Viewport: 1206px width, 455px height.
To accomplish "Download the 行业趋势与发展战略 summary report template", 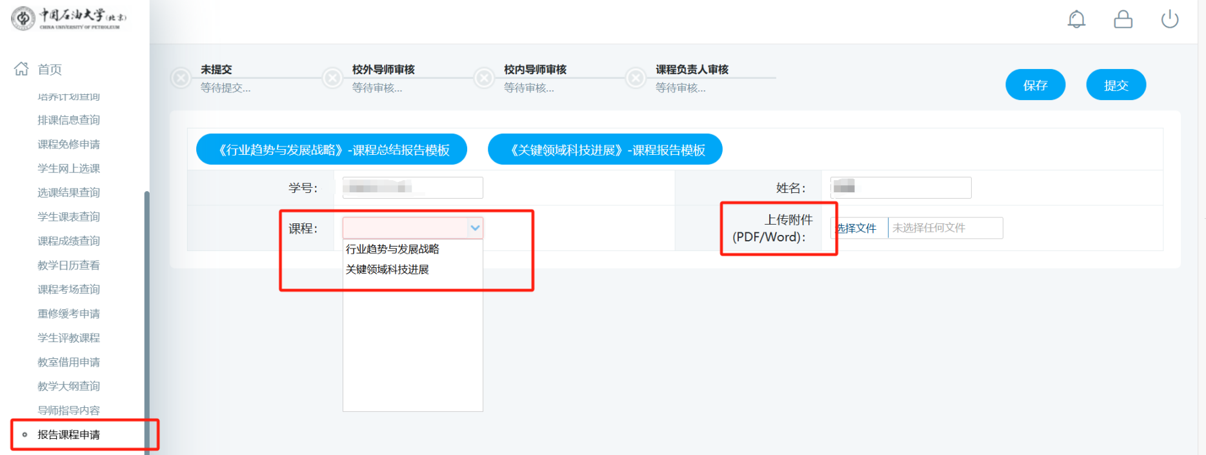I will point(332,150).
